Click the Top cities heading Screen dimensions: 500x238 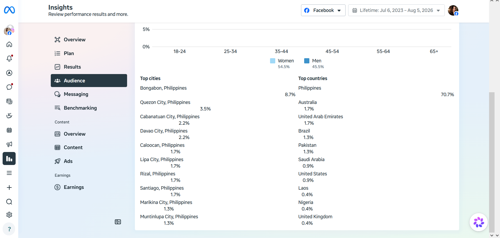150,78
